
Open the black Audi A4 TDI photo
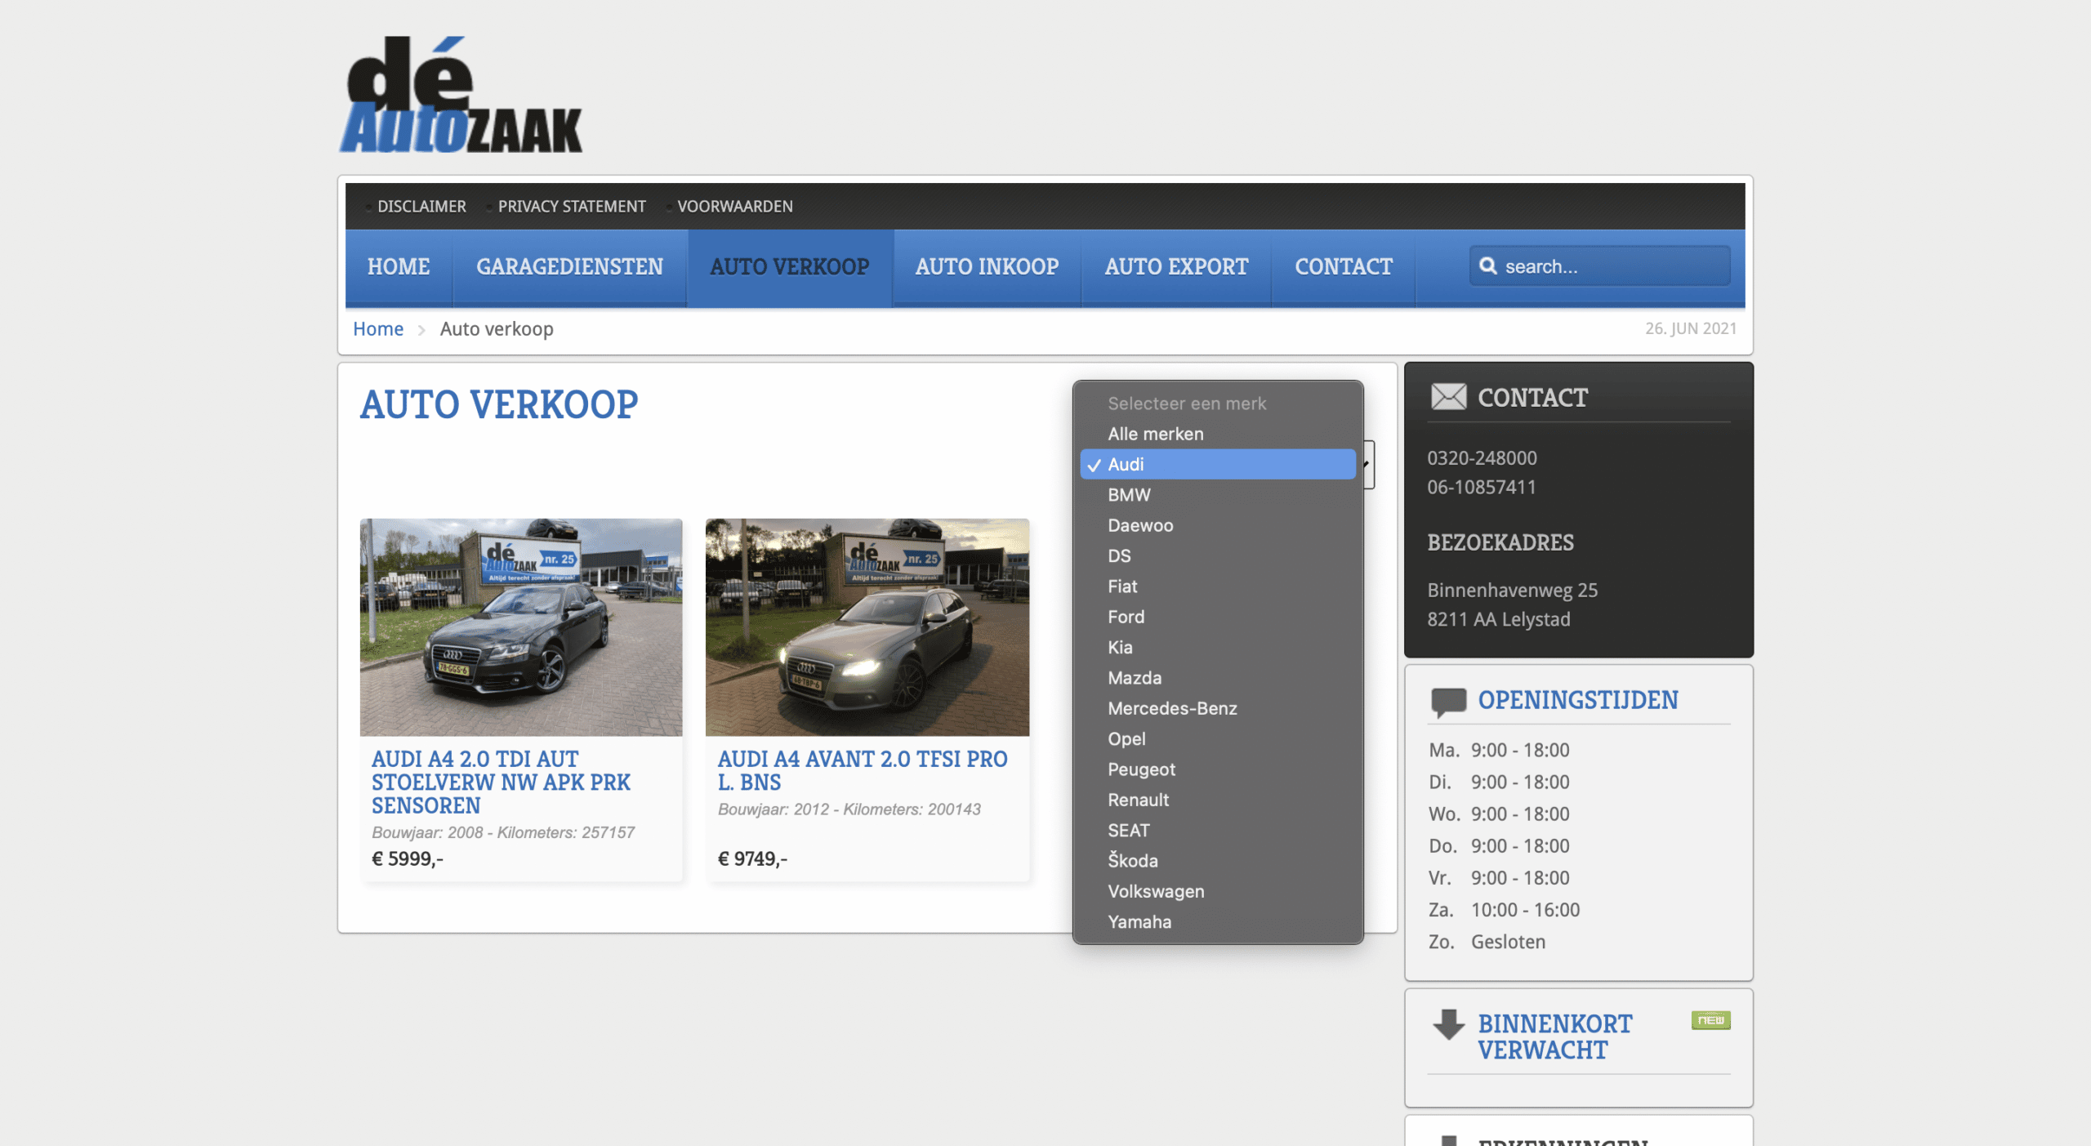[521, 627]
